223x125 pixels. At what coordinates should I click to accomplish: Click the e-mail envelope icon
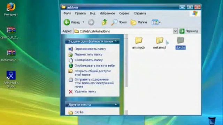(71, 80)
